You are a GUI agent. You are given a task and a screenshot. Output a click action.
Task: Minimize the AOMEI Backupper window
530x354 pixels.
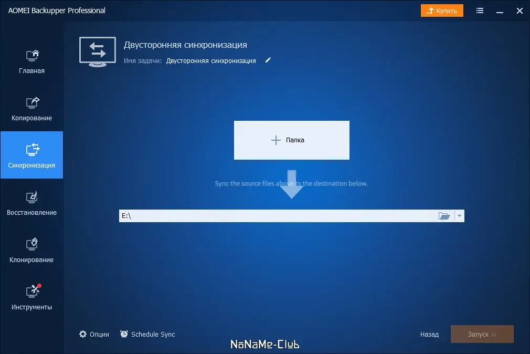[x=500, y=11]
